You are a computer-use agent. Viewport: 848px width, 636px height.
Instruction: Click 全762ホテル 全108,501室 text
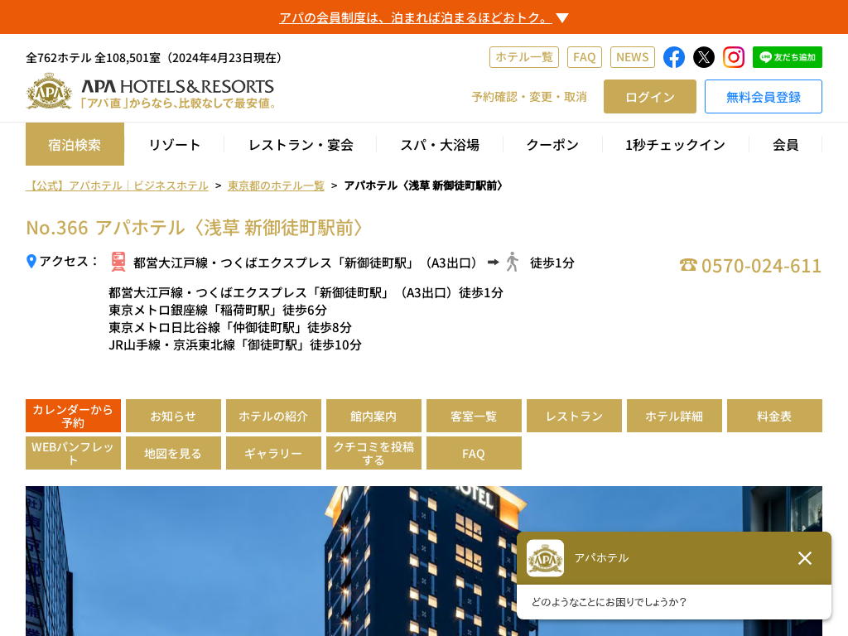[153, 58]
